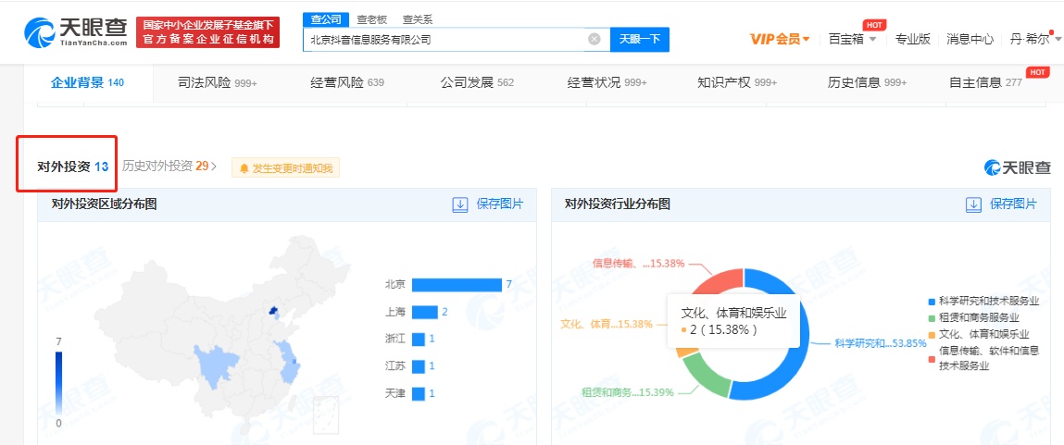Select the 知识产权 tab
Viewport: 1064px width, 445px height.
pos(737,82)
